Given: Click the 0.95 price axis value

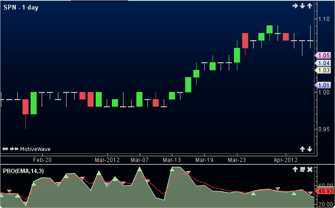Looking at the screenshot, I should coord(324,129).
